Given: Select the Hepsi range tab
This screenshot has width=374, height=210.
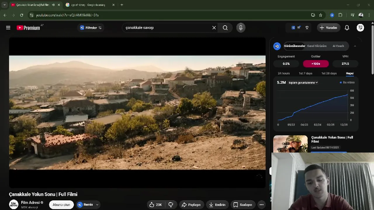Looking at the screenshot, I should click(x=350, y=73).
